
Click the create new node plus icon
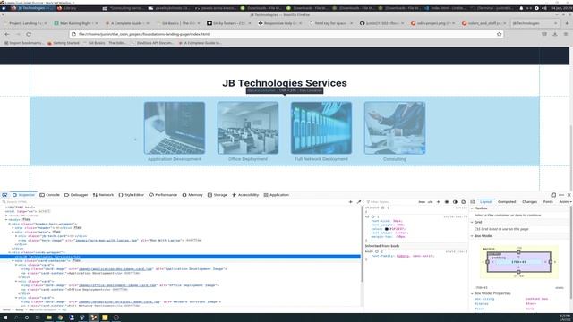click(350, 202)
